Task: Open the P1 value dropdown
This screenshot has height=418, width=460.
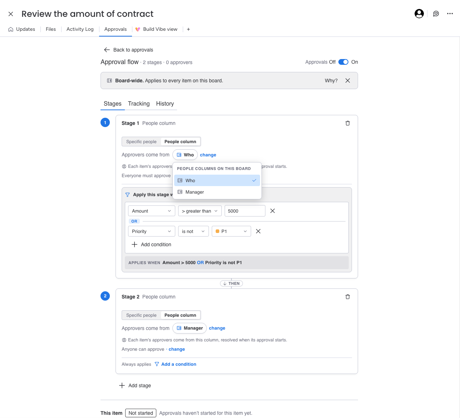Action: point(231,231)
